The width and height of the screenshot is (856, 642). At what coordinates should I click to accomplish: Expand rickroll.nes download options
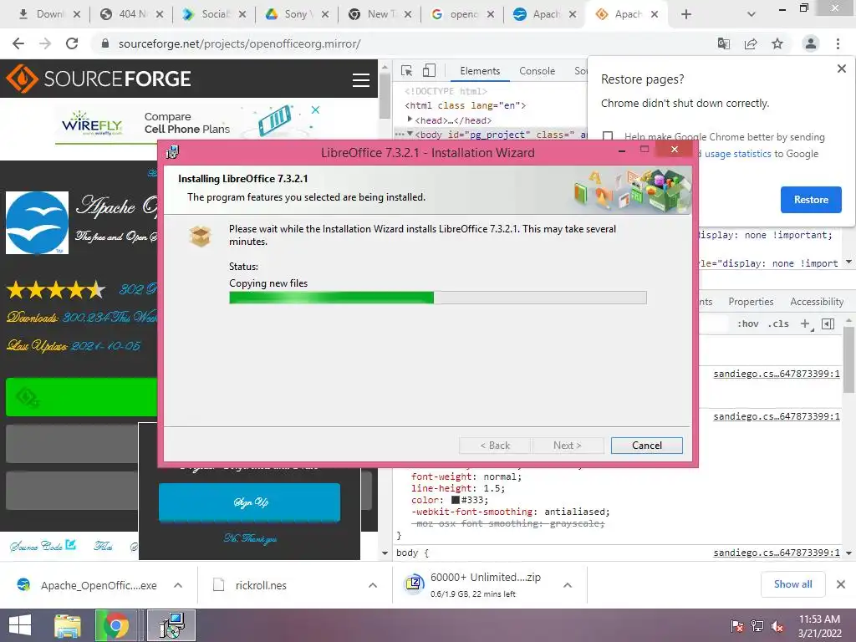coord(372,585)
